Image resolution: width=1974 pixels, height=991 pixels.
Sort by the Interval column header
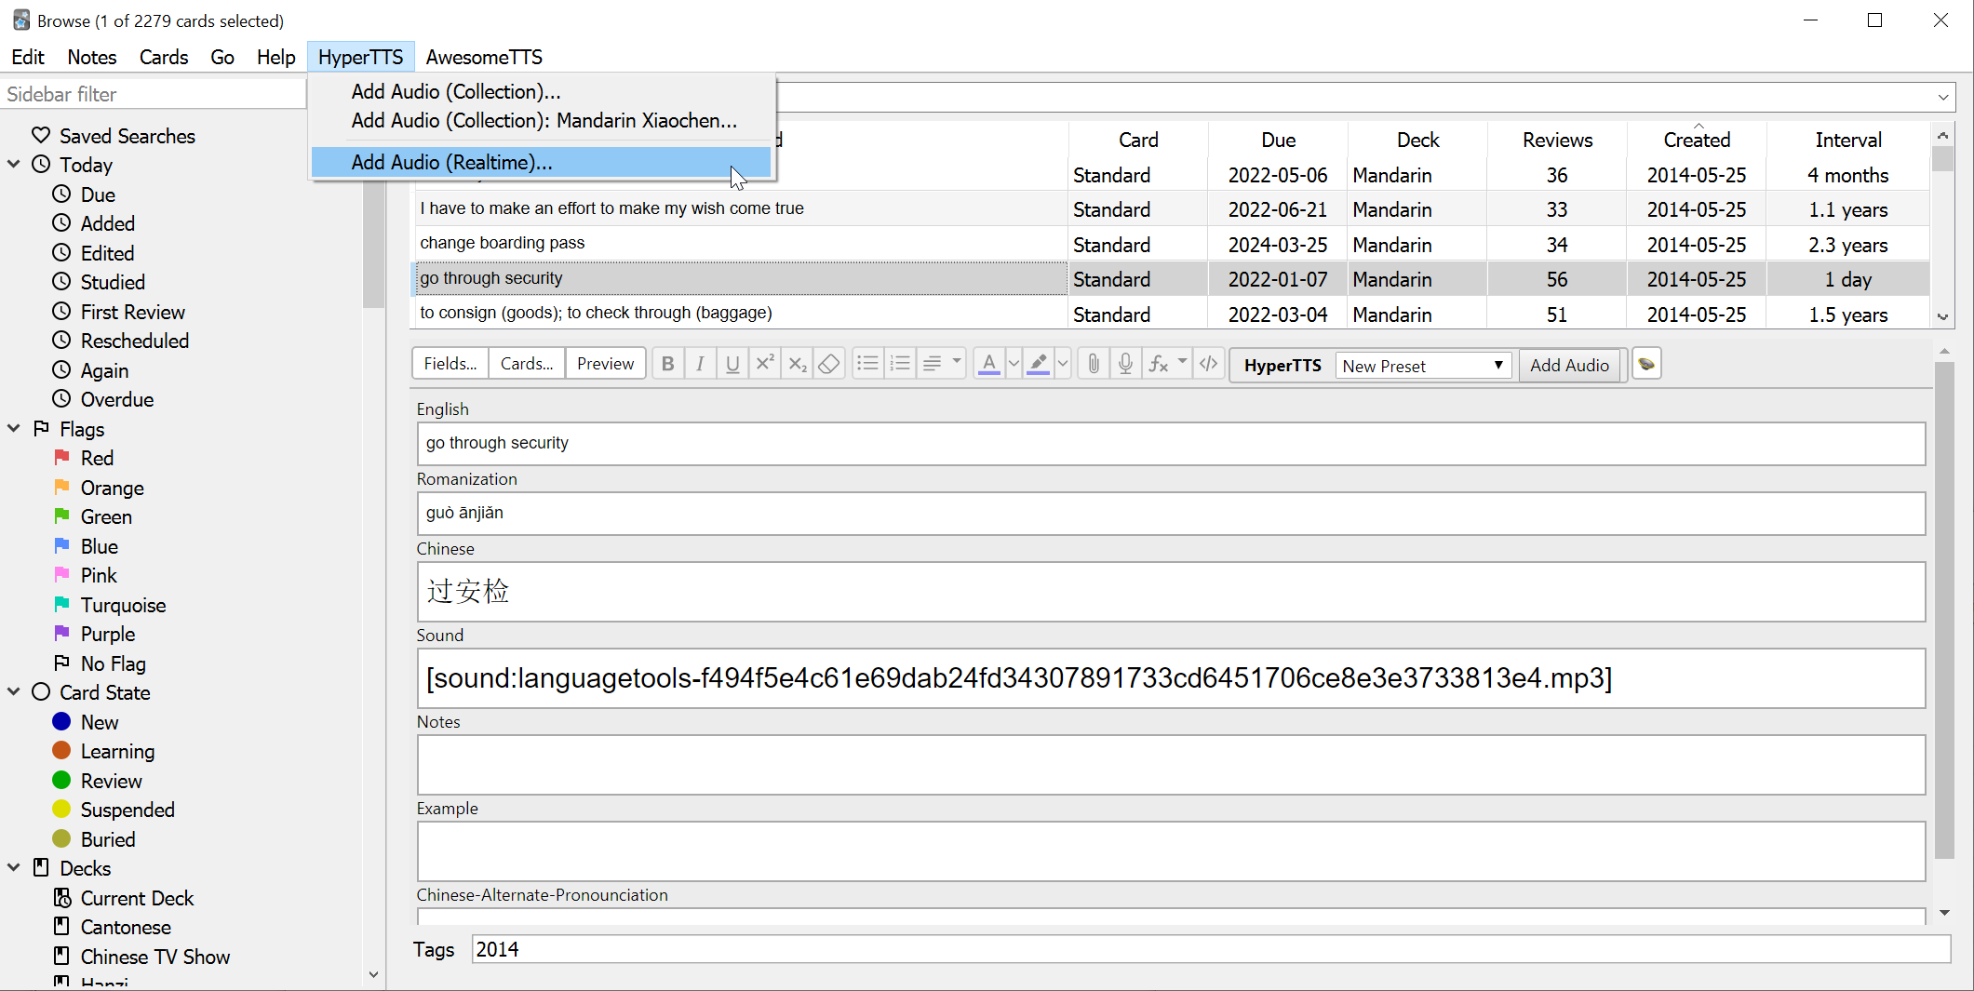pos(1847,140)
